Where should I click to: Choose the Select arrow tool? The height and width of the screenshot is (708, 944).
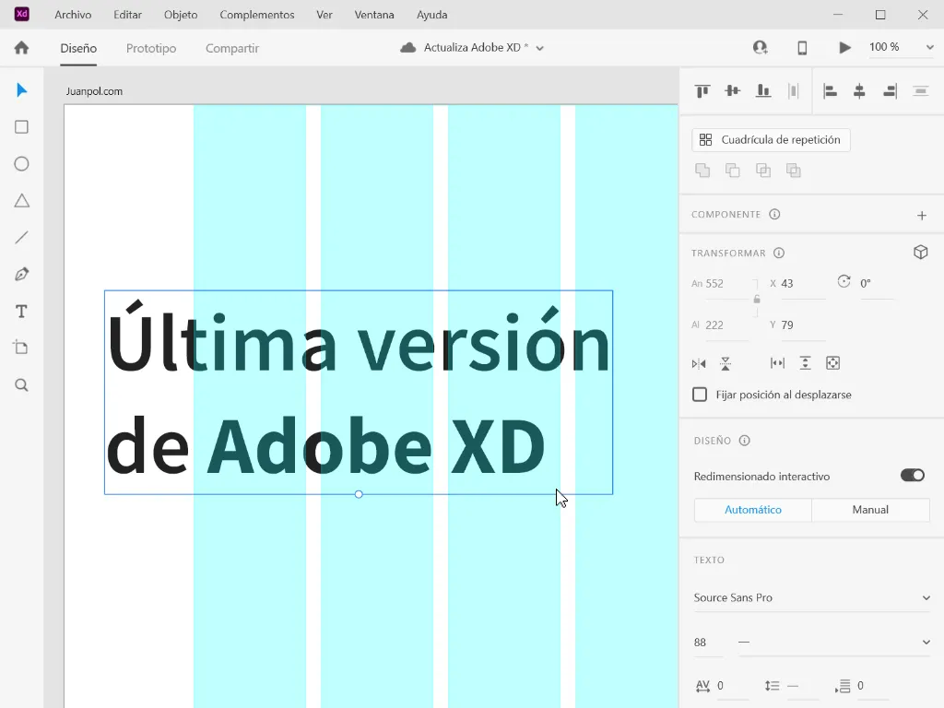pos(22,90)
